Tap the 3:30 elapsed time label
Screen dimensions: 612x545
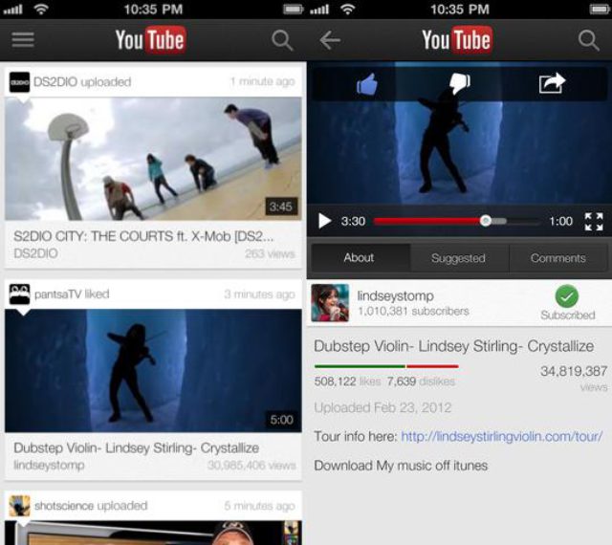pos(353,222)
